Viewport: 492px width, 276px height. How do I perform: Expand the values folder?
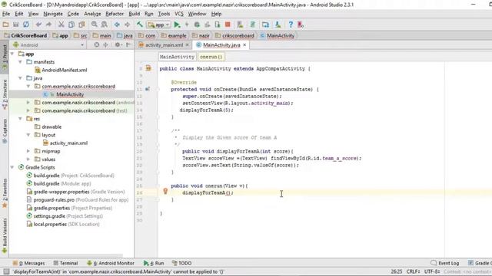pos(28,159)
